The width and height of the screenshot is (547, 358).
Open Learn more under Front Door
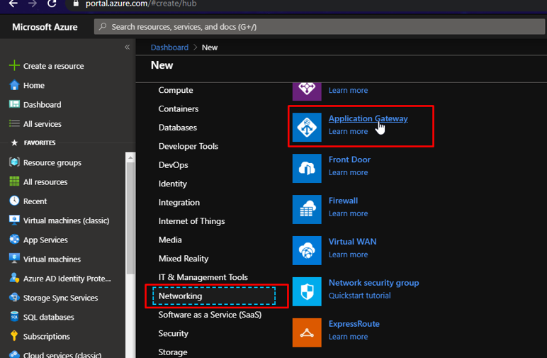(x=348, y=172)
